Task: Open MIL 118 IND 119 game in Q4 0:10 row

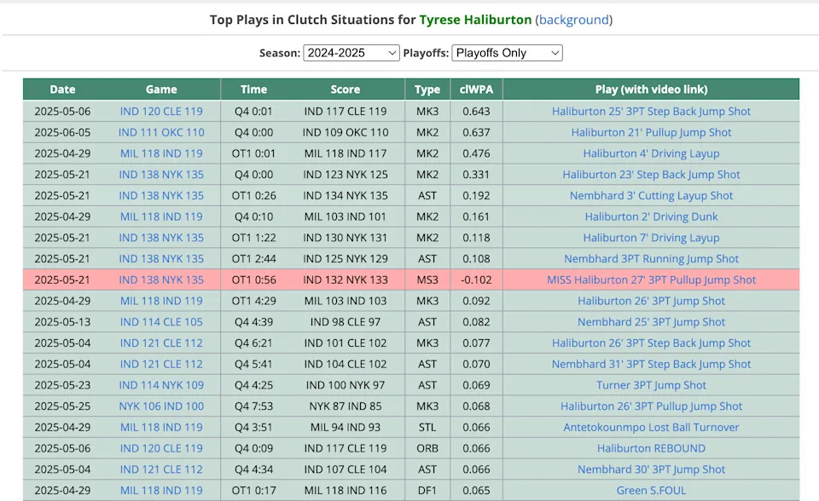Action: point(161,216)
